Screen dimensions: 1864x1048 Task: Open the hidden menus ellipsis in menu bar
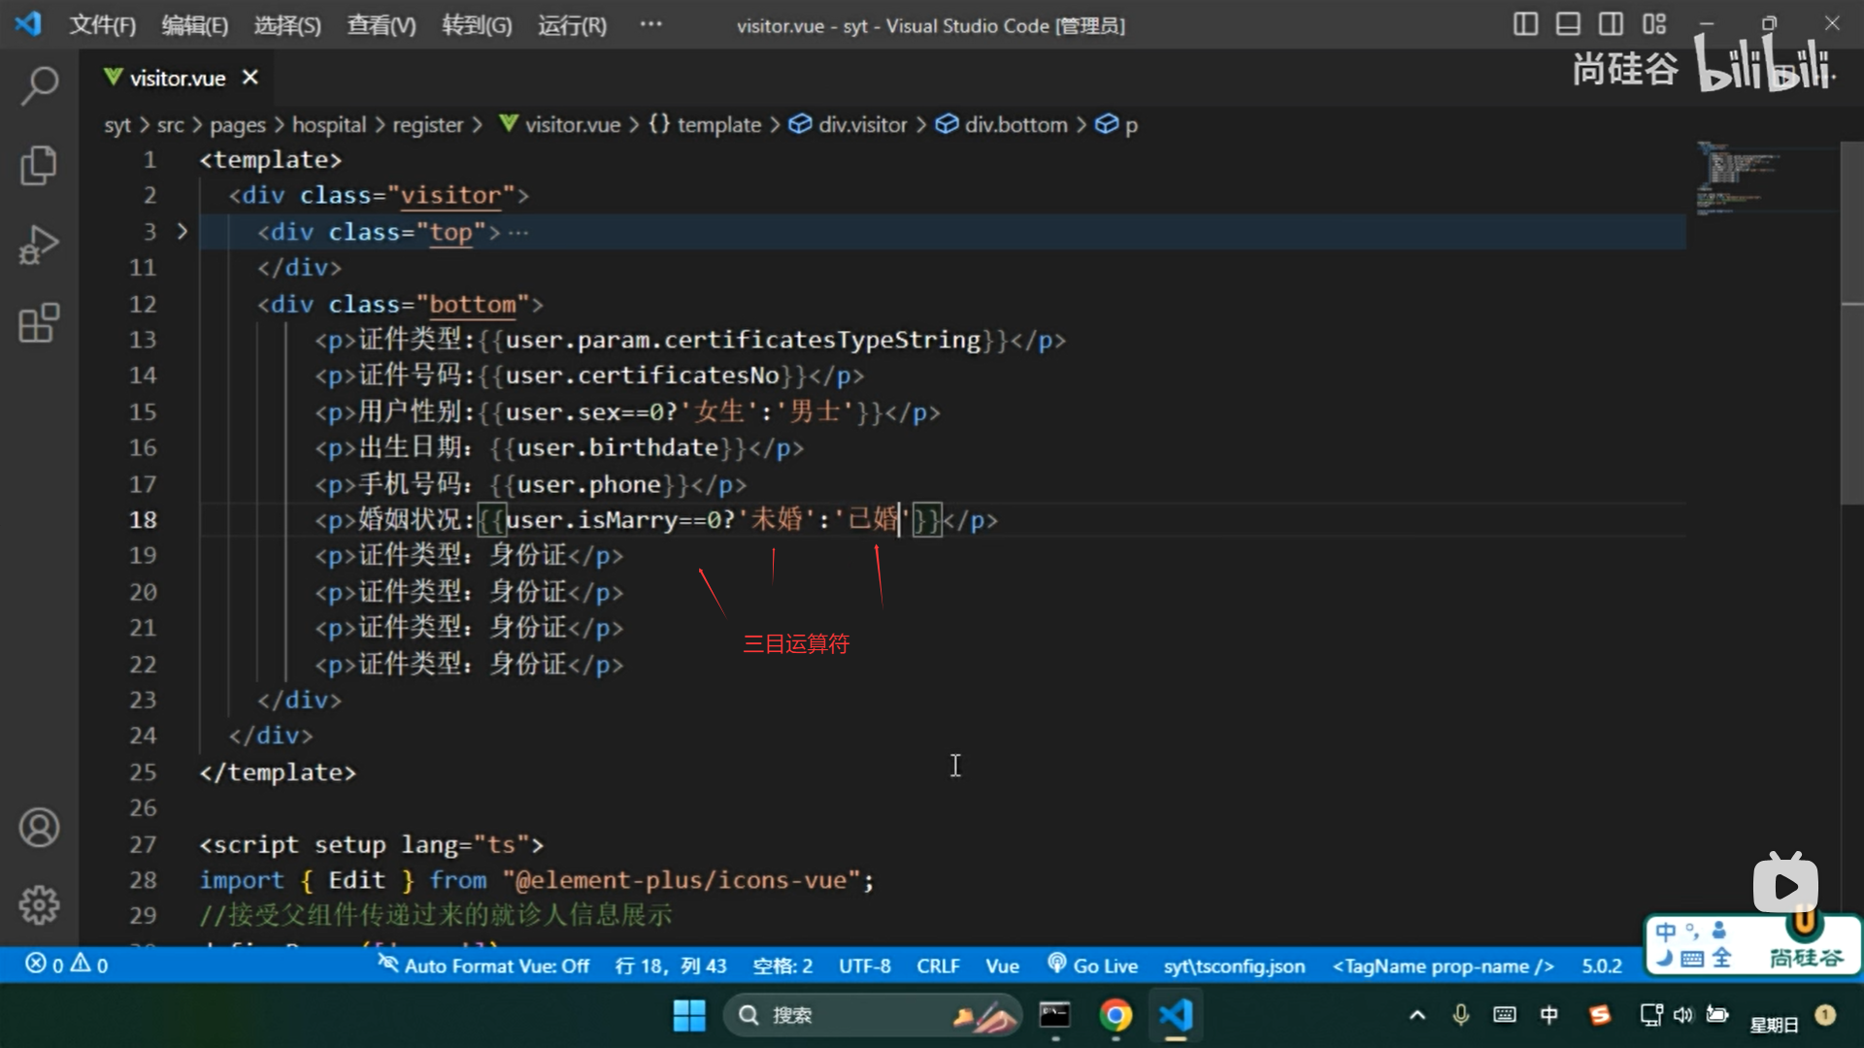(650, 24)
